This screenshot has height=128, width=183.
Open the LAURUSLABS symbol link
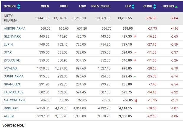pyautogui.click(x=14, y=93)
